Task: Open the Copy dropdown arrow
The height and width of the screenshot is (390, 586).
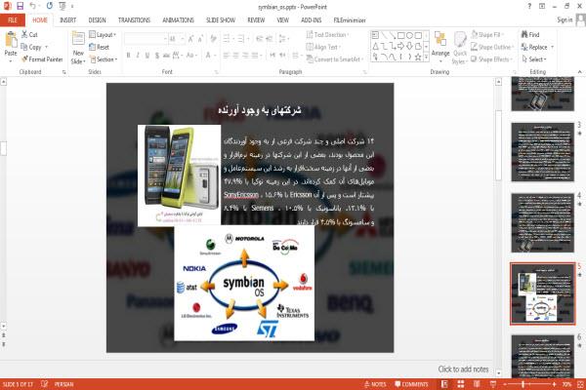Action: pos(46,47)
